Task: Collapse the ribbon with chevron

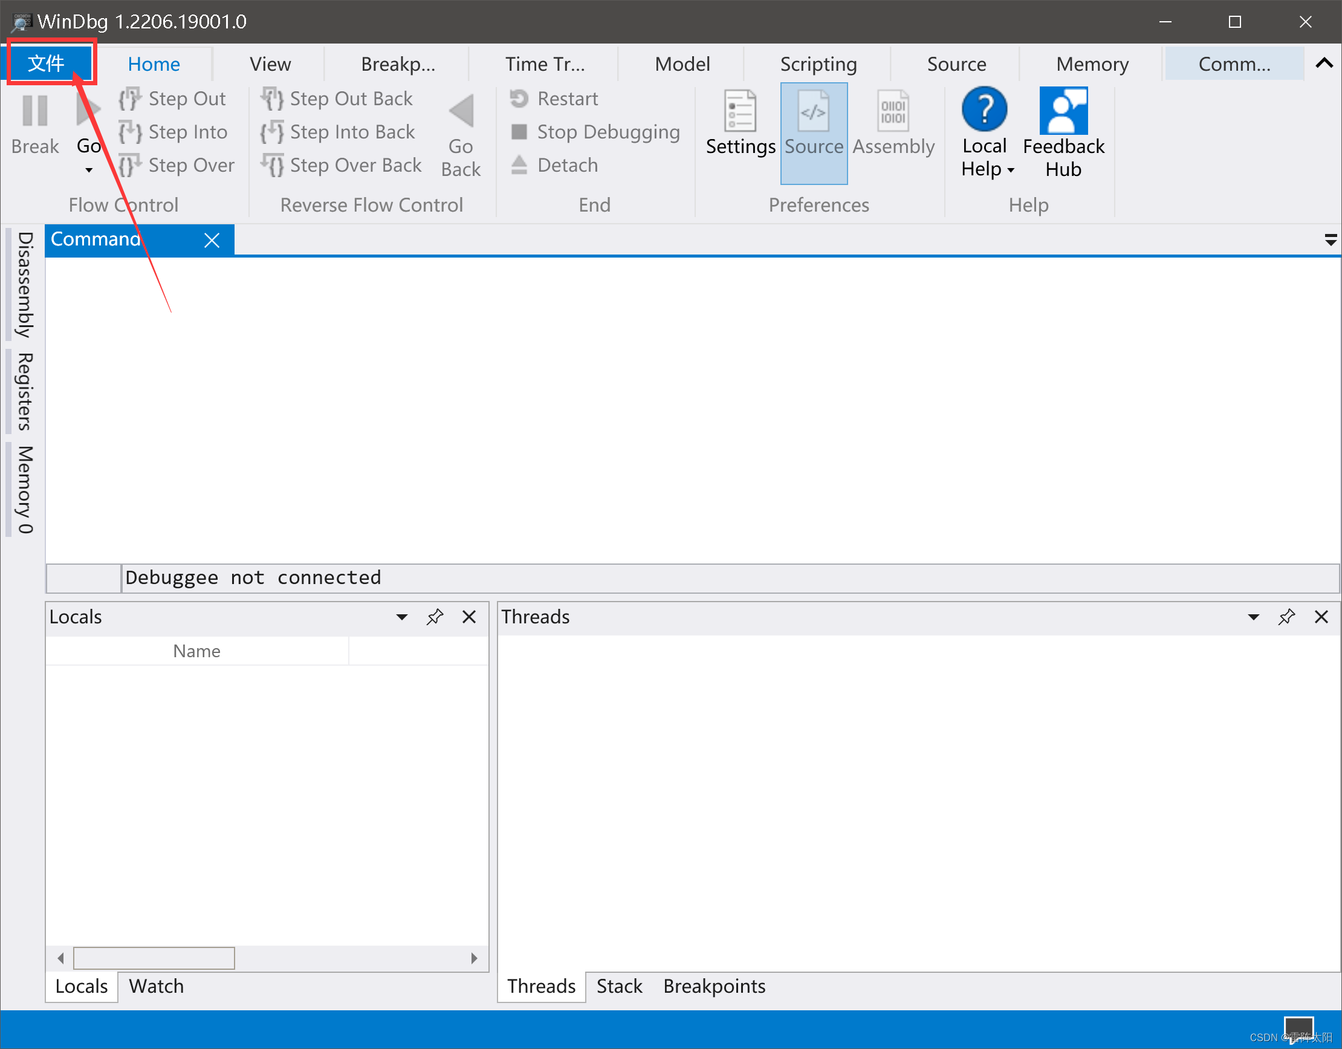Action: pyautogui.click(x=1324, y=63)
